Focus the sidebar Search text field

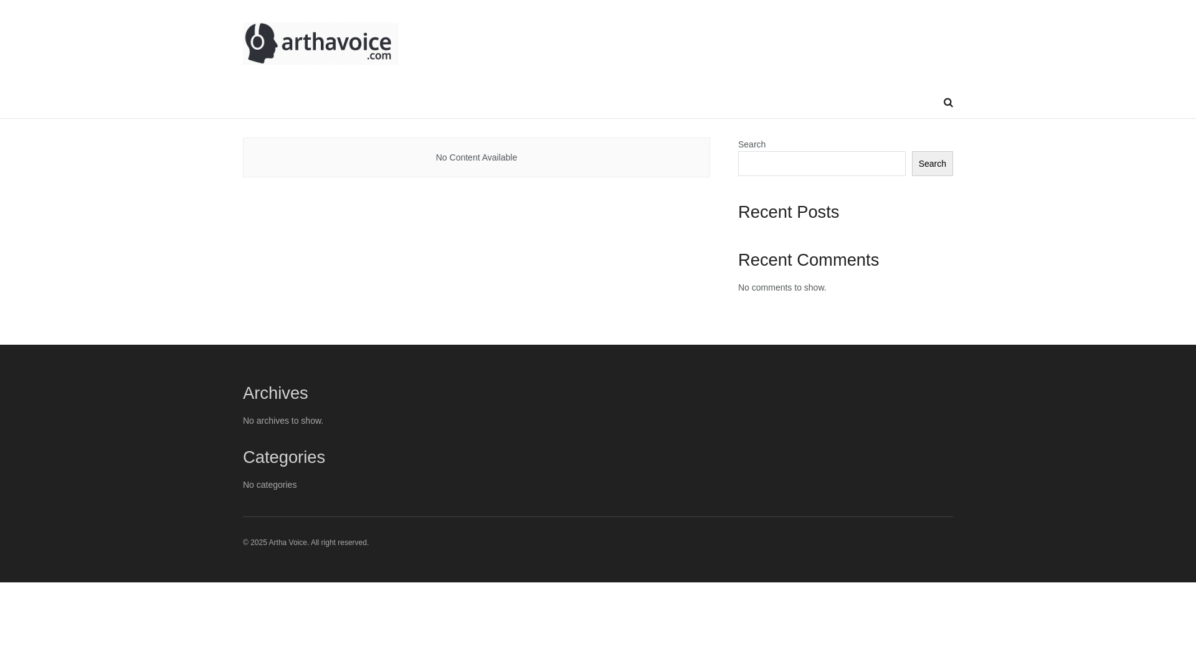822,164
